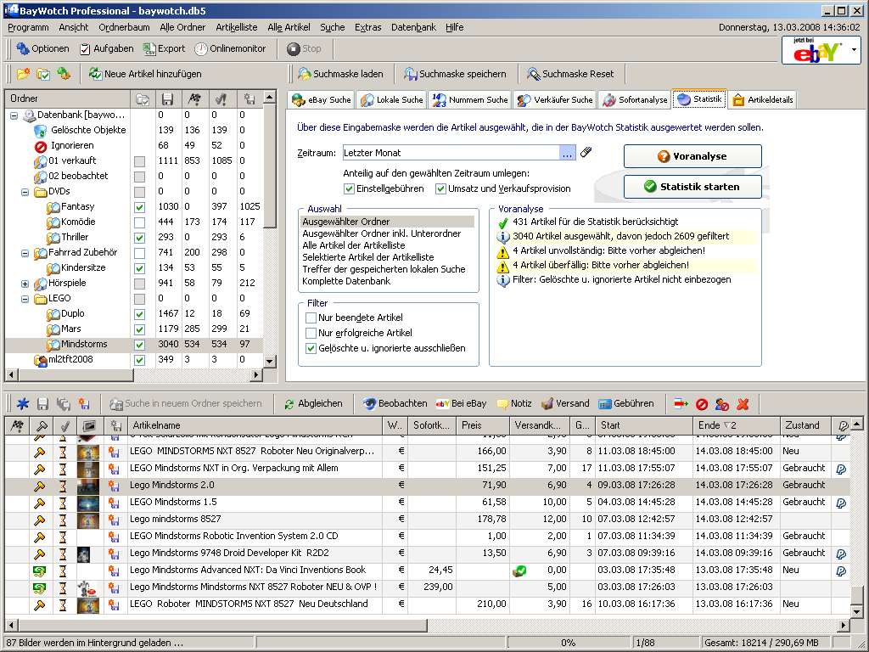Expand the Hörspiele folder node
Screen dimensions: 869x652
click(25, 284)
